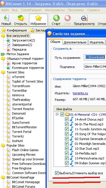The height and width of the screenshot is (188, 106).
Task: Open the CometPassport menu
Action: [x=31, y=10]
